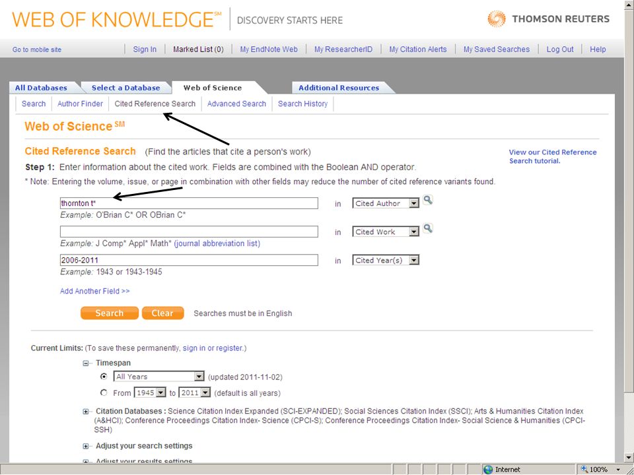Click the Log Out link
This screenshot has height=475, width=634.
click(560, 49)
